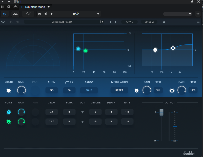Open the hamburger menu icon
This screenshot has height=157, width=203.
(x=198, y=22)
